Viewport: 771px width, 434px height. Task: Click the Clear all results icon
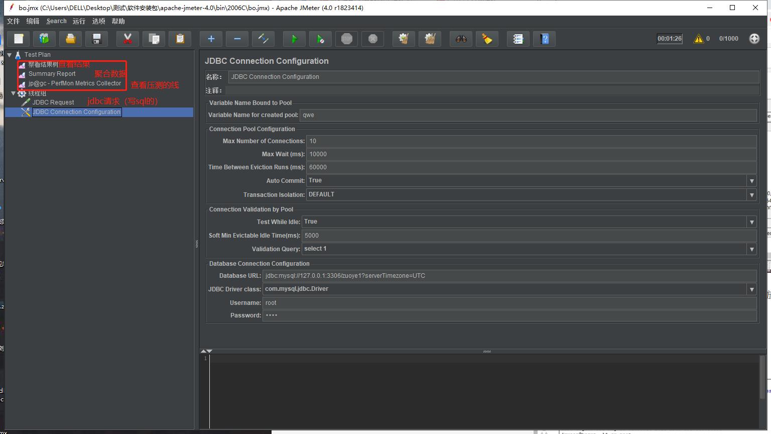pyautogui.click(x=430, y=39)
